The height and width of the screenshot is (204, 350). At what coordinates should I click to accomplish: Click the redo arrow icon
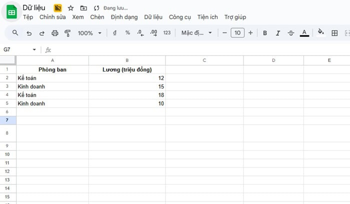click(42, 33)
